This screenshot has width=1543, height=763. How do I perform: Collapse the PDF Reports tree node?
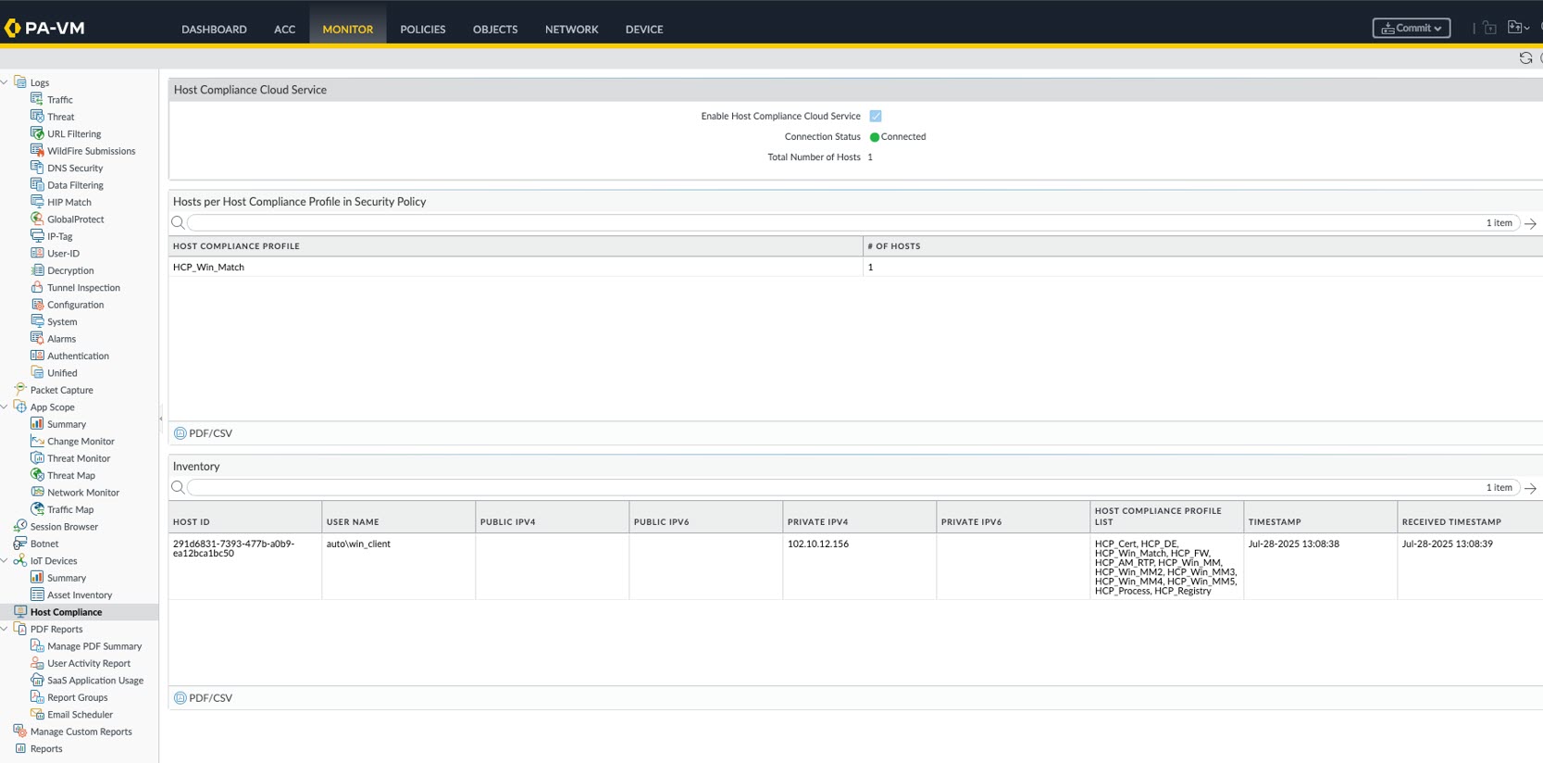[x=5, y=630]
